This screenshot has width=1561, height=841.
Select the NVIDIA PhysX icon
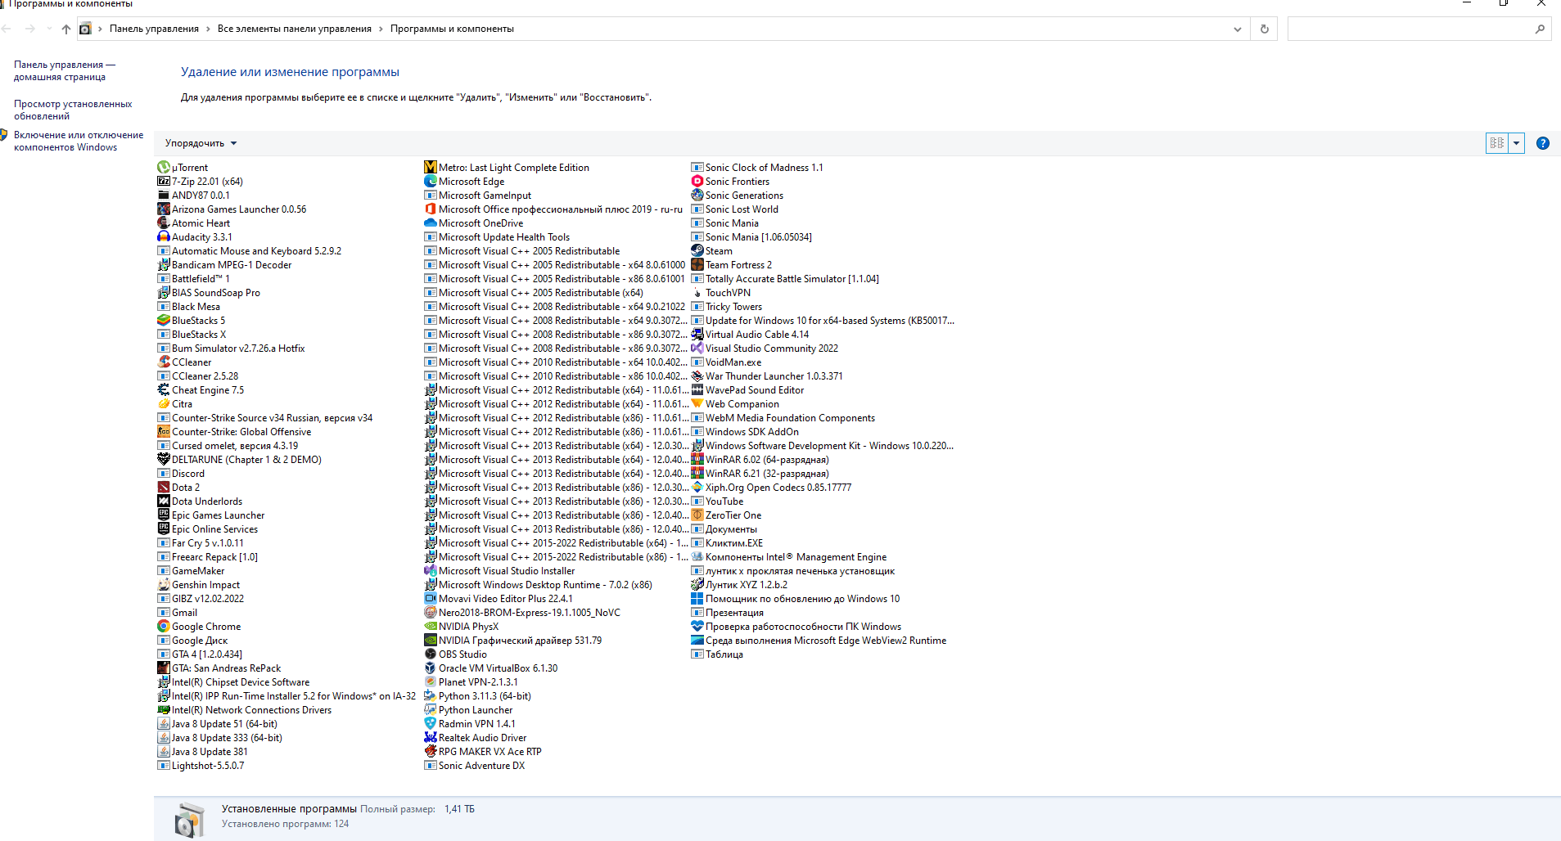coord(431,626)
